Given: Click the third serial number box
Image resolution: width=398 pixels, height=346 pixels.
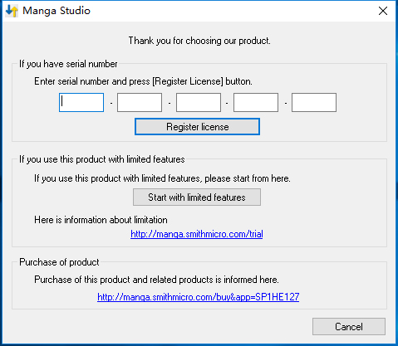Looking at the screenshot, I should click(199, 103).
